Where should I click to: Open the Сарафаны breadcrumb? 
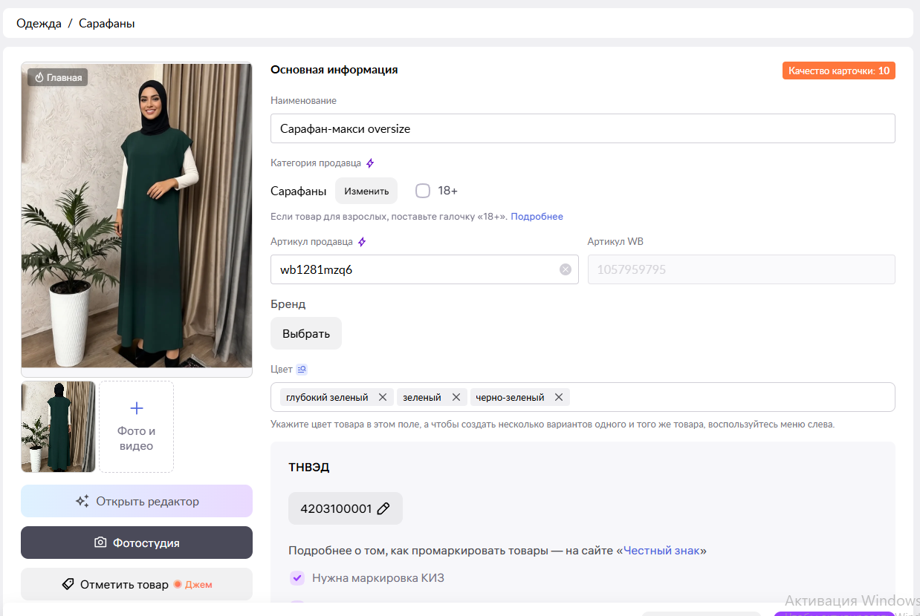pos(107,23)
